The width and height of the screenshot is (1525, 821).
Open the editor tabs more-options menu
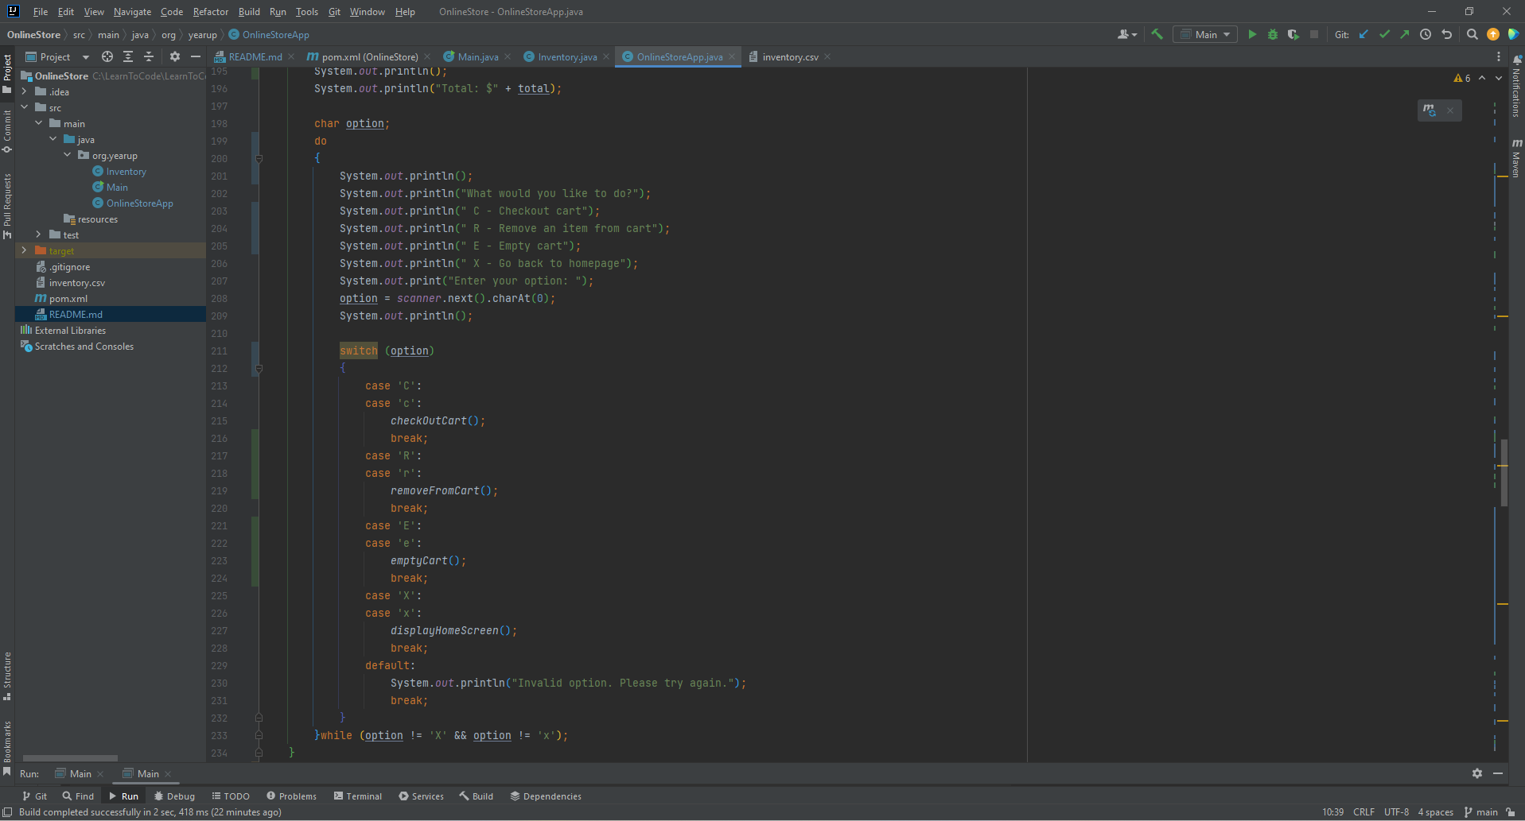pyautogui.click(x=1499, y=56)
